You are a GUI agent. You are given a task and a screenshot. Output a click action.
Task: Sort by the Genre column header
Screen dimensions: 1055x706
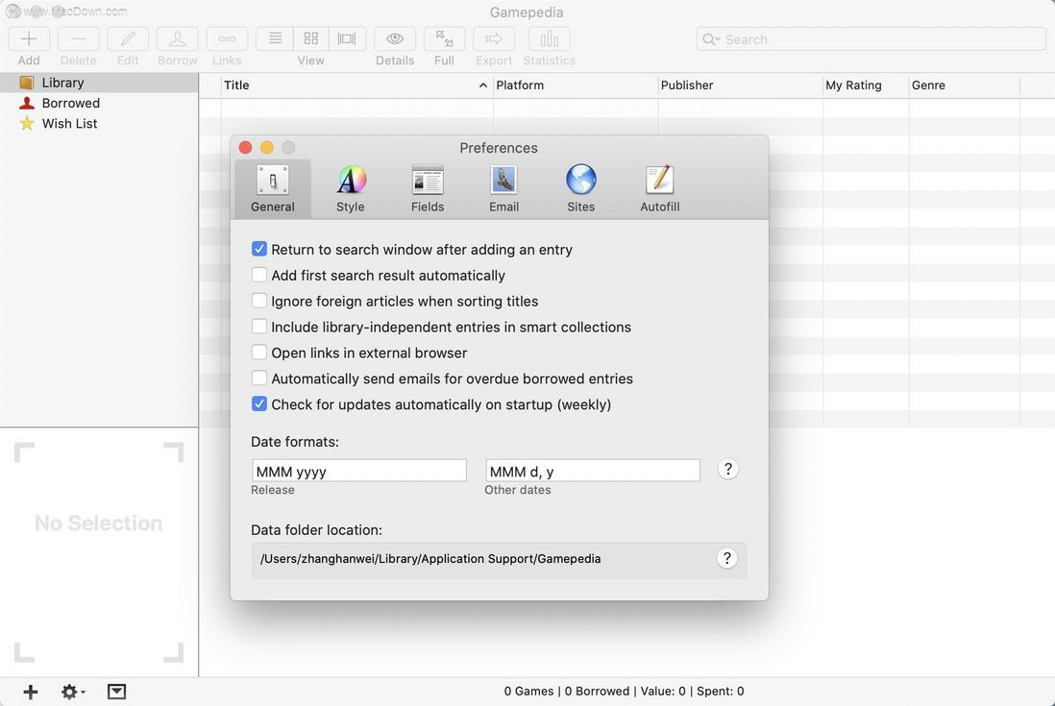click(x=964, y=85)
